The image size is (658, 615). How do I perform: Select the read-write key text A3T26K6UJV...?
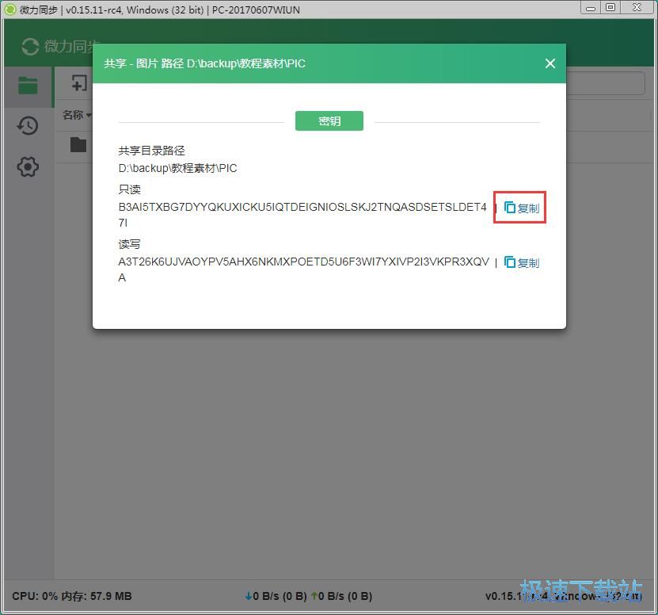[303, 269]
